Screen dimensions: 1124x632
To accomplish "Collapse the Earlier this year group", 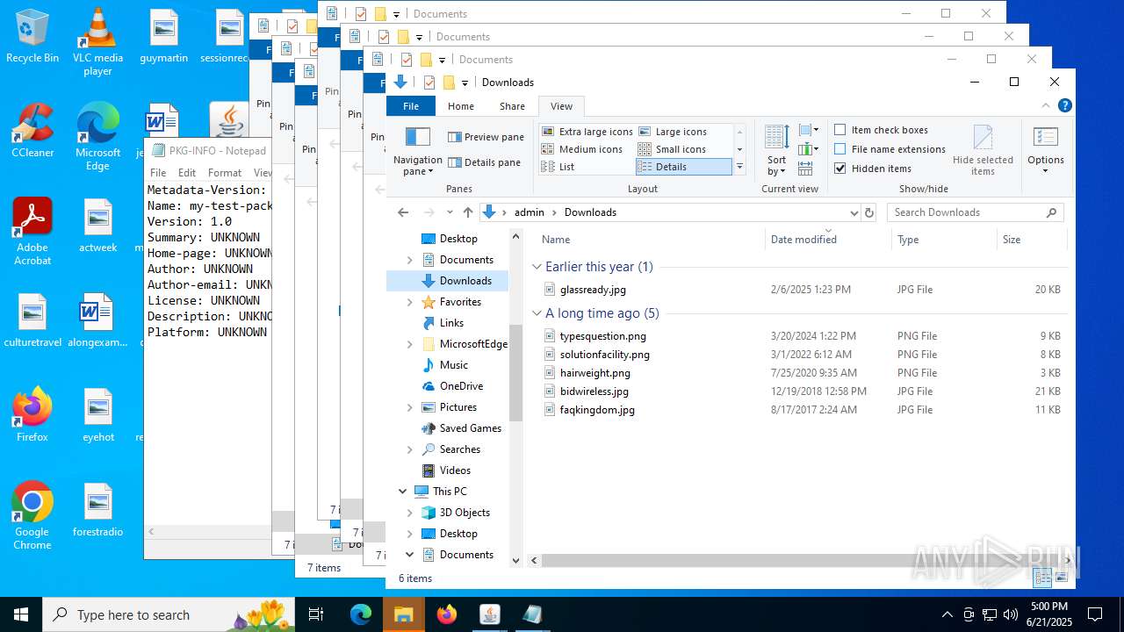I will tap(537, 267).
